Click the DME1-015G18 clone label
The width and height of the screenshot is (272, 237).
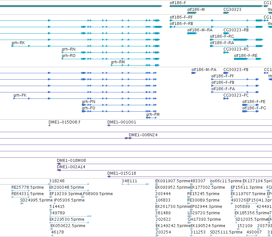tap(121, 173)
